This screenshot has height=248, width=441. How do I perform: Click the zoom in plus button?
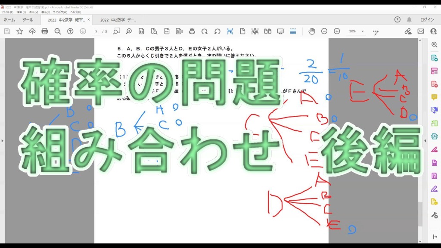point(337,31)
